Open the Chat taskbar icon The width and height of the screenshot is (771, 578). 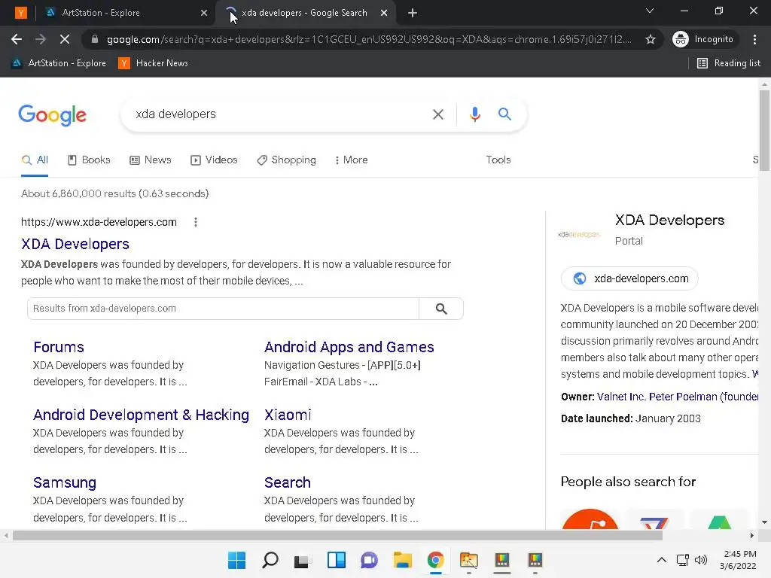coord(369,560)
